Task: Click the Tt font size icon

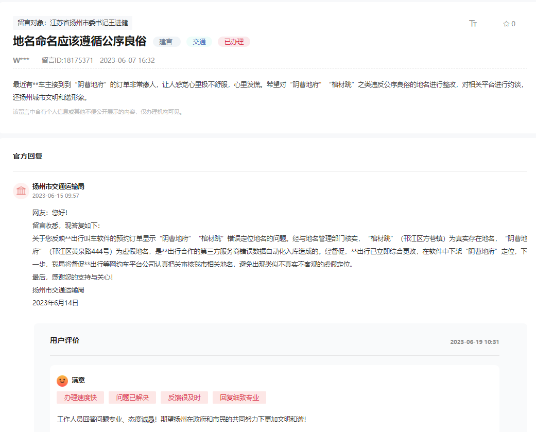Action: click(x=473, y=23)
